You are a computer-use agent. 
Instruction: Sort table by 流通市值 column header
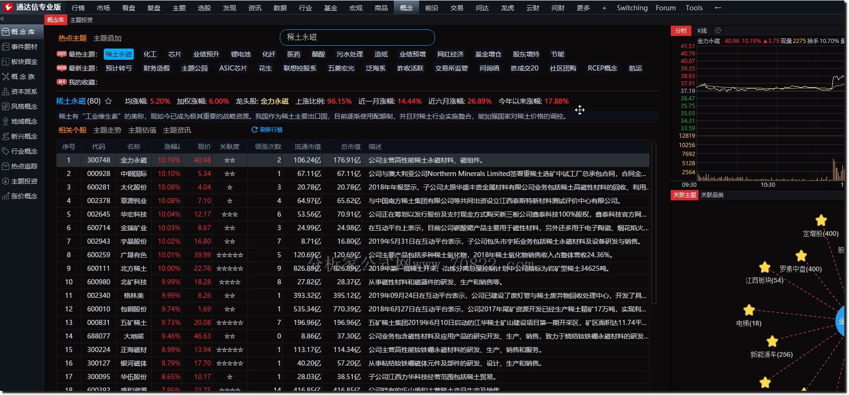tap(307, 147)
